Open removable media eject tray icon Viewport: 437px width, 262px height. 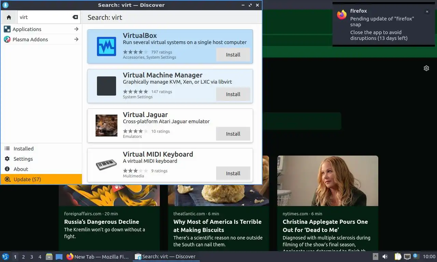click(375, 257)
